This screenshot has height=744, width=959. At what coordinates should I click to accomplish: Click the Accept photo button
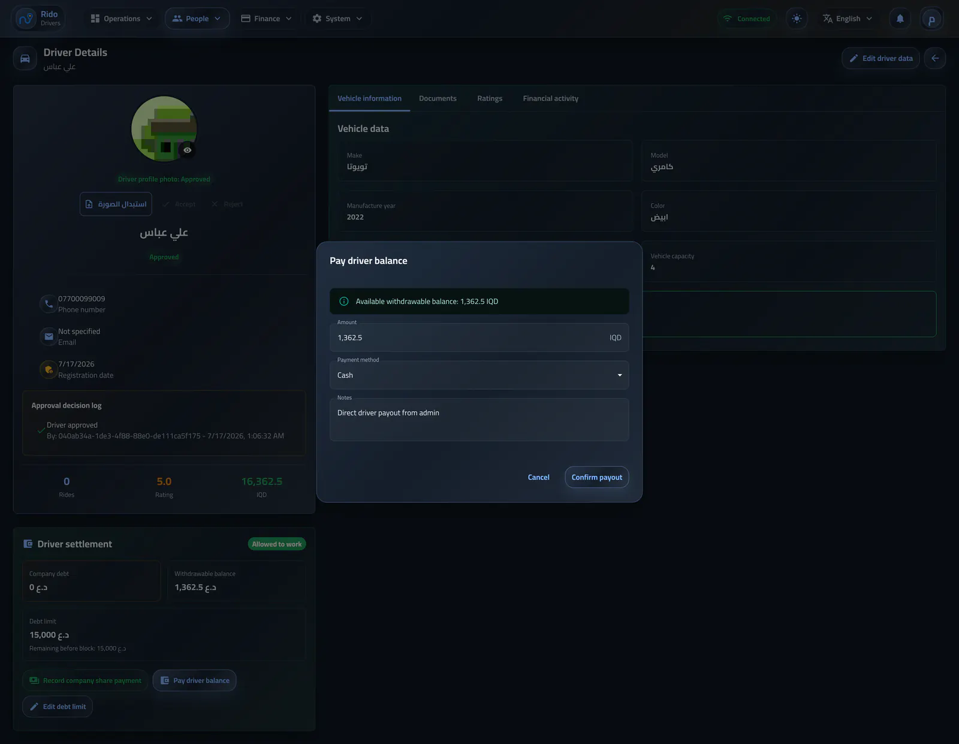179,204
